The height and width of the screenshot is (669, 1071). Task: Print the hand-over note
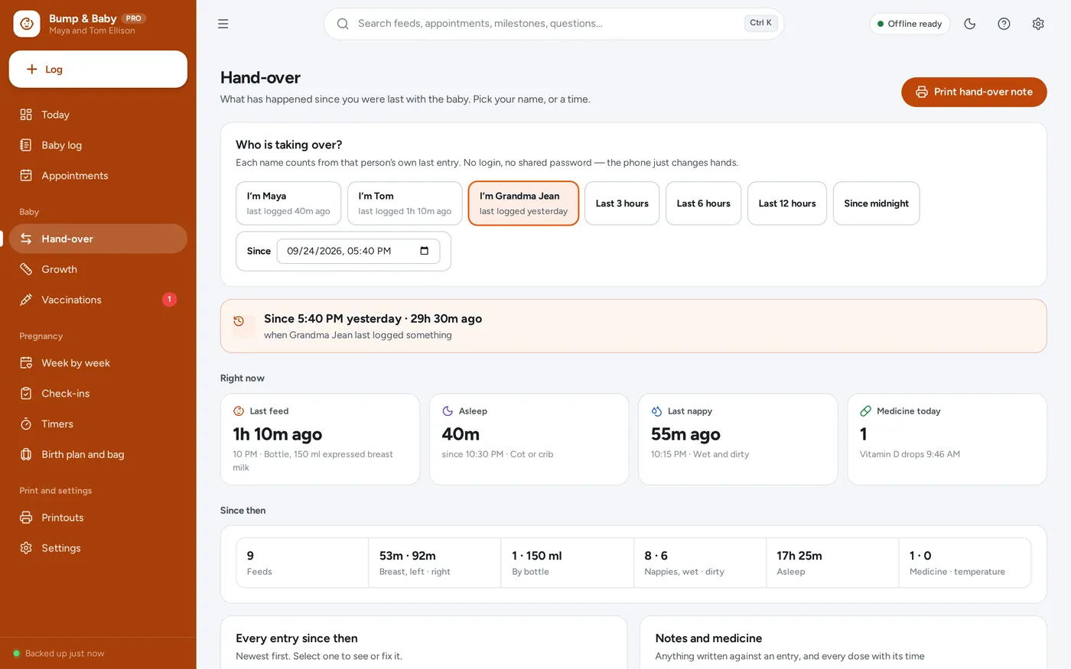coord(974,92)
